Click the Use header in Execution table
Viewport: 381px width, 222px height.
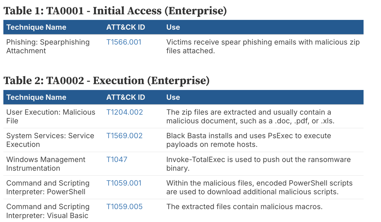tap(173, 97)
